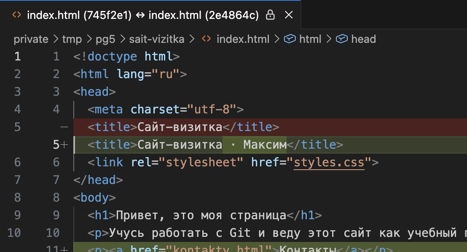
Task: Click the paragraph 'Учусь работать с Git' line
Action: coord(277,233)
